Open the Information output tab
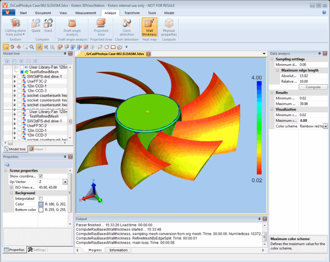The image size is (330, 262). 118,250
